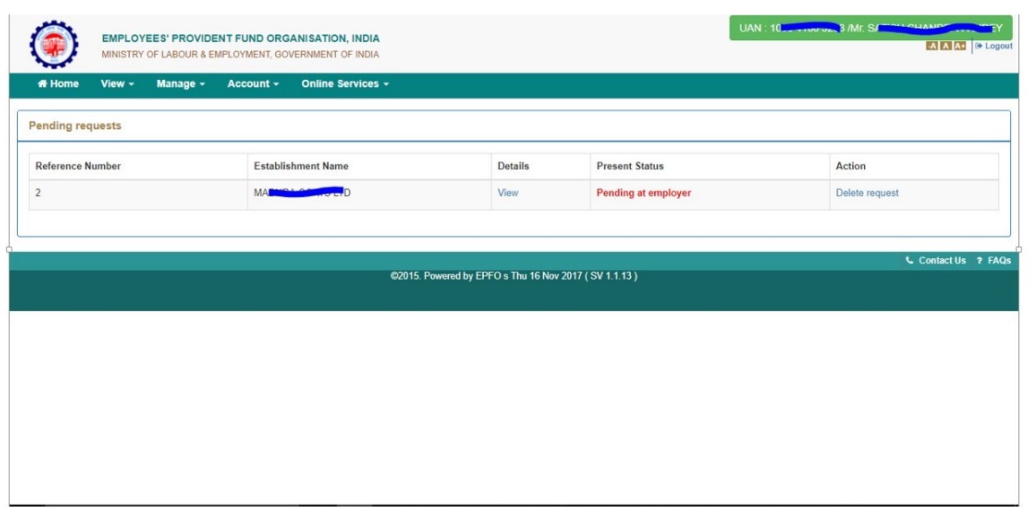This screenshot has width=1036, height=520.
Task: Click the Reference Number column header
Action: point(78,166)
